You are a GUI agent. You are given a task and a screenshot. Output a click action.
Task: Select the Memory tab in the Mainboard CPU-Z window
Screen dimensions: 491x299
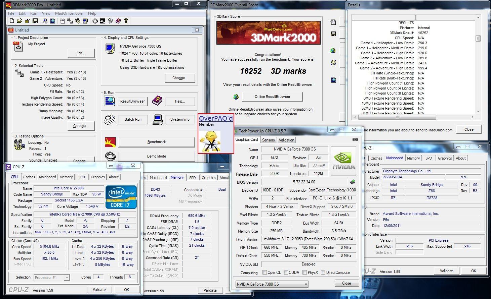tap(413, 158)
